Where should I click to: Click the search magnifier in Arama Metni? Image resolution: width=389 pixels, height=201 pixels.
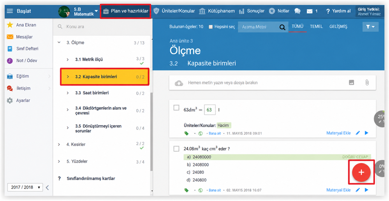coord(282,27)
